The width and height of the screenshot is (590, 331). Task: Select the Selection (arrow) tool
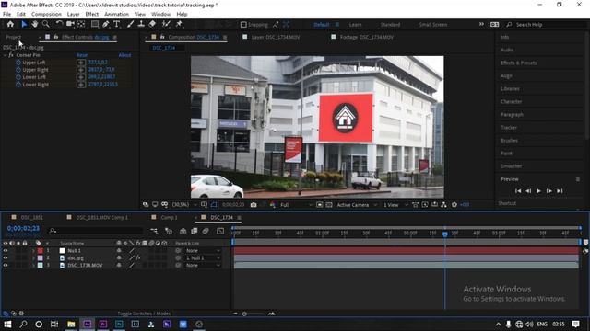click(24, 24)
